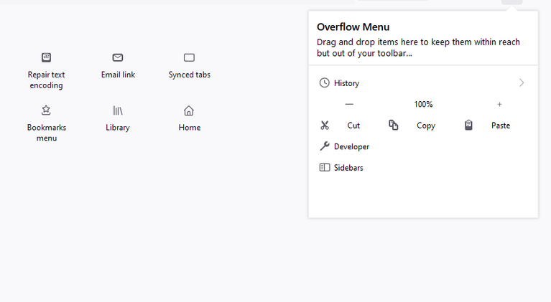Zoom out with the minus button
The image size is (551, 302).
[349, 104]
